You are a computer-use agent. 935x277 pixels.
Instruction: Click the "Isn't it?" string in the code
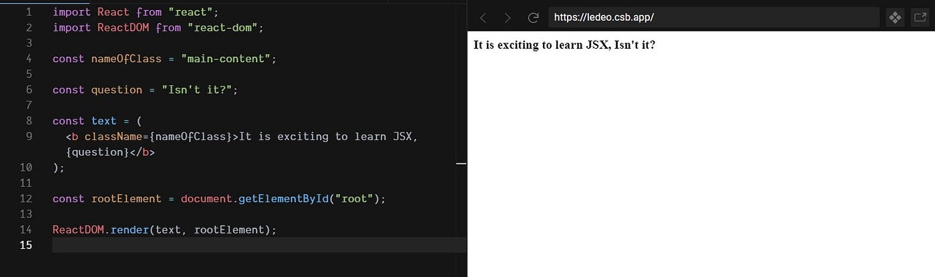click(x=196, y=89)
